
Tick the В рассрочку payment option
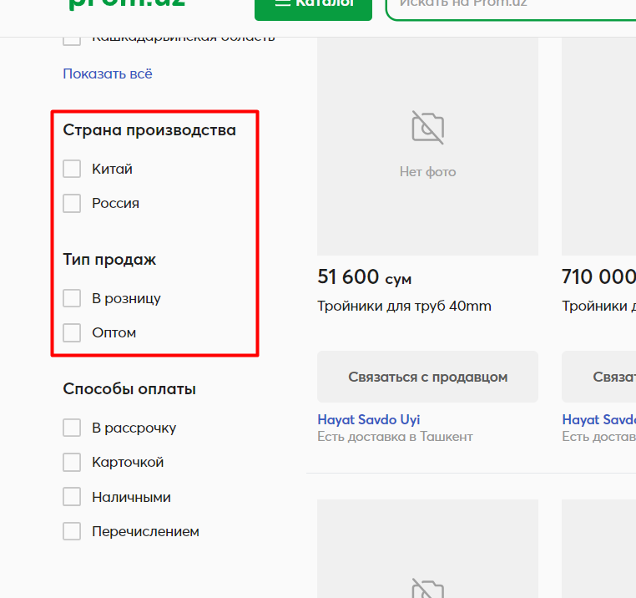(x=72, y=428)
